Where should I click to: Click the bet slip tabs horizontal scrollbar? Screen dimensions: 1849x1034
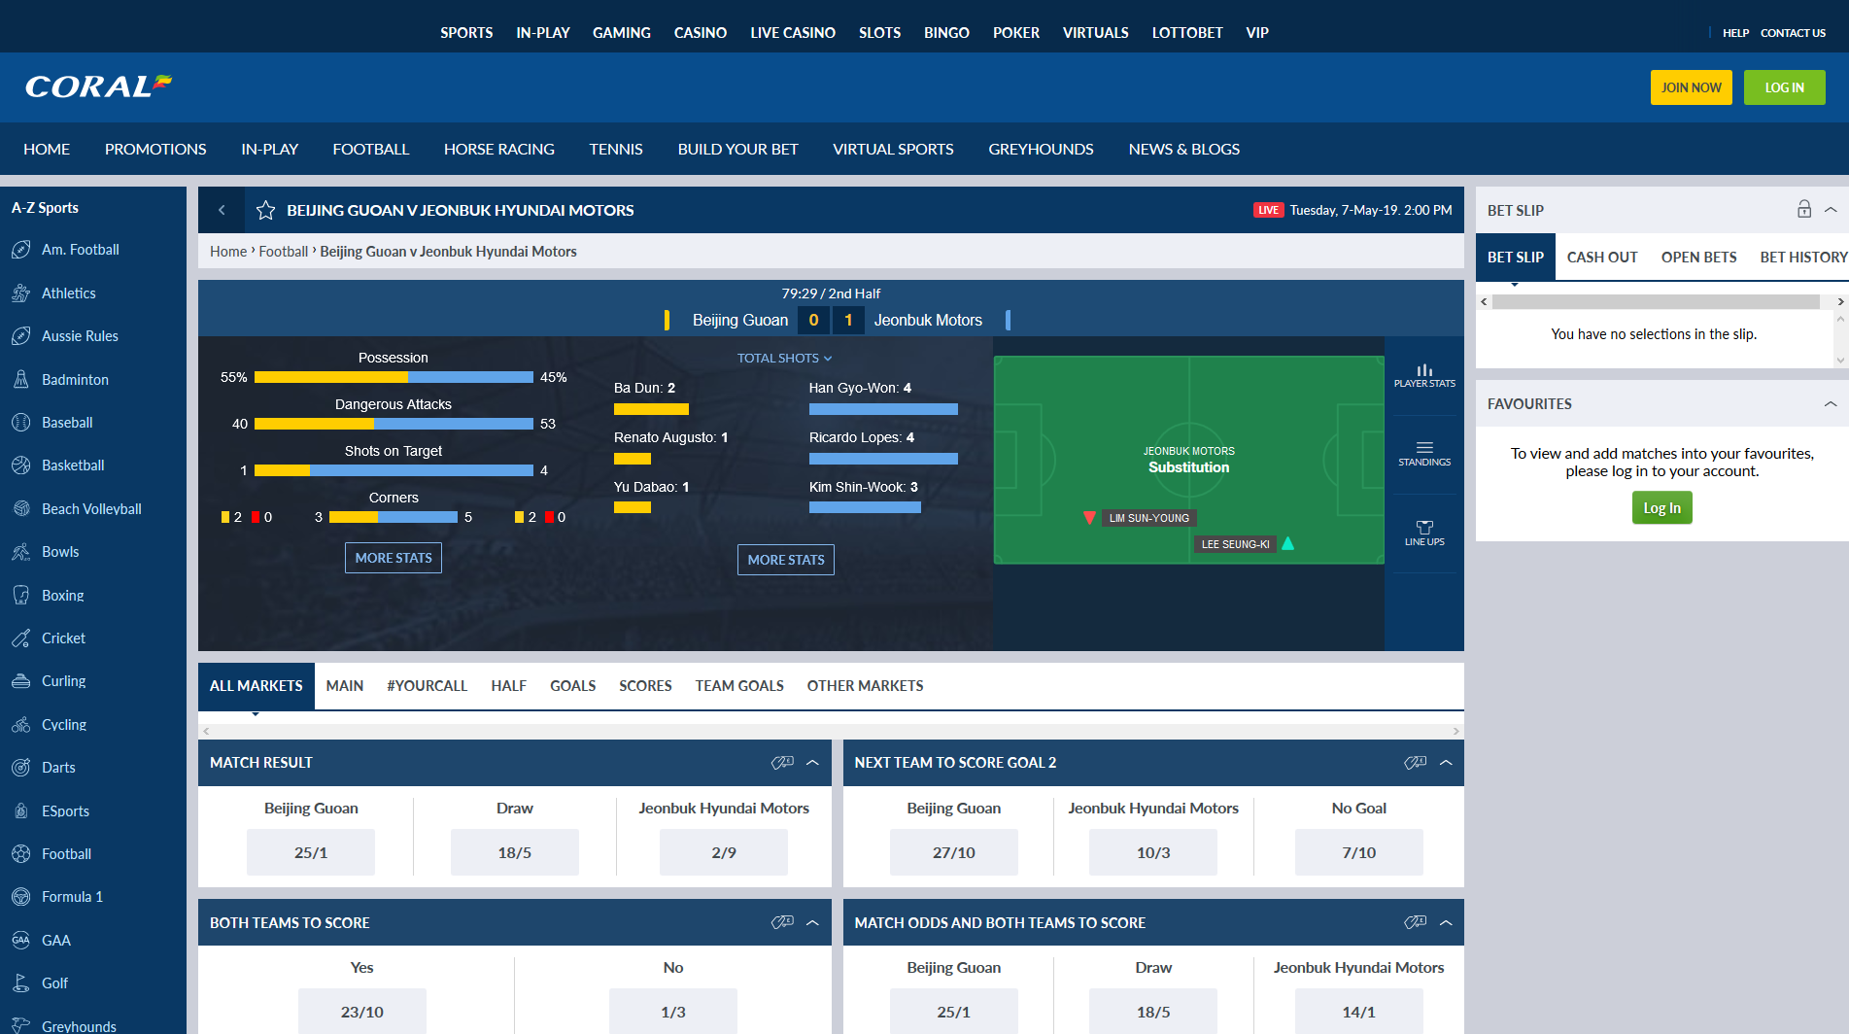click(1656, 302)
